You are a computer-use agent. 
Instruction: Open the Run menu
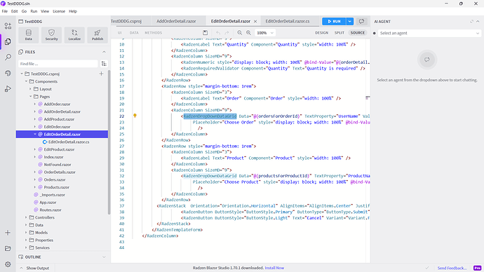tap(34, 11)
